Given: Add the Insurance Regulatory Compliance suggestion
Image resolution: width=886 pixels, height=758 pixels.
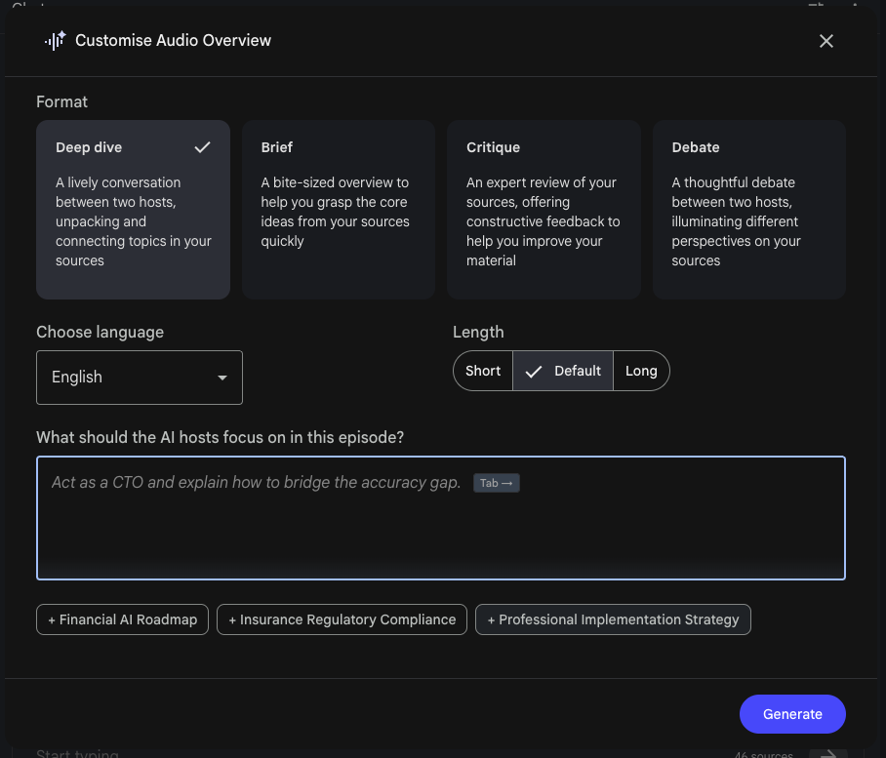Looking at the screenshot, I should pos(342,619).
